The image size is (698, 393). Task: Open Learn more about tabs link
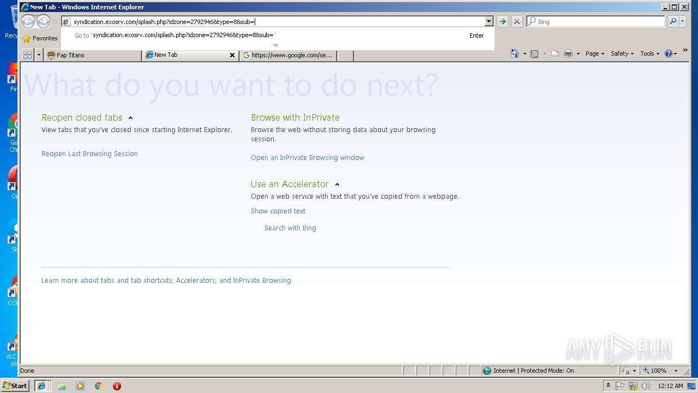166,281
